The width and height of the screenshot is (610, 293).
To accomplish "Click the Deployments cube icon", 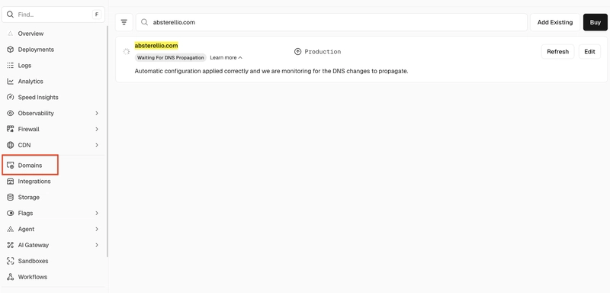I will (x=11, y=50).
